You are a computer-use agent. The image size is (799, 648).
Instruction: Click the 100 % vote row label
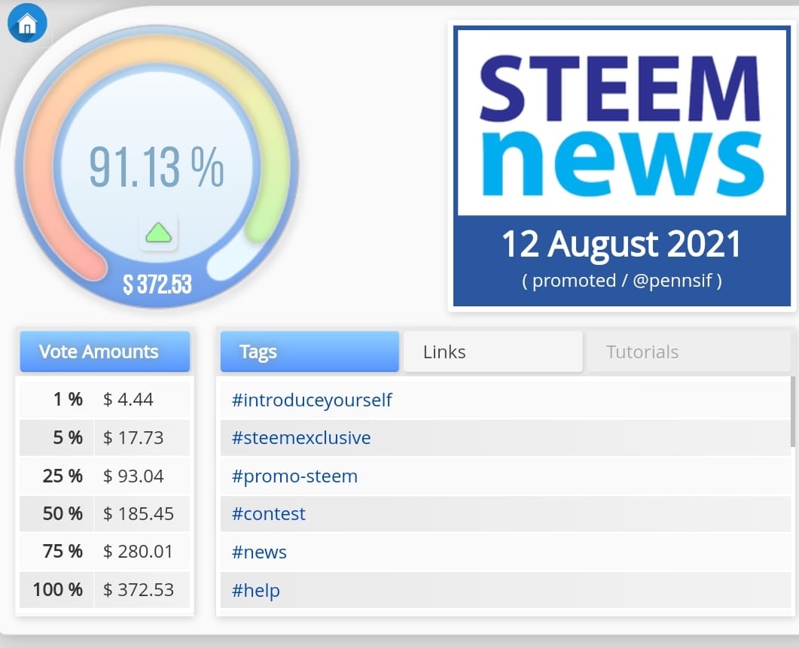tap(57, 589)
